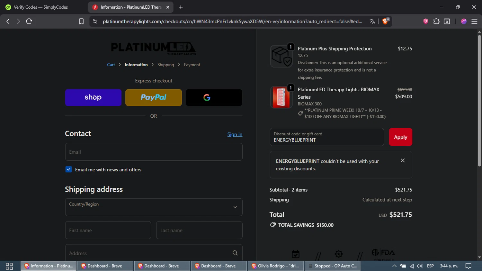Viewport: 482px width, 271px height.
Task: Pay with Shop Pay button
Action: pyautogui.click(x=93, y=97)
